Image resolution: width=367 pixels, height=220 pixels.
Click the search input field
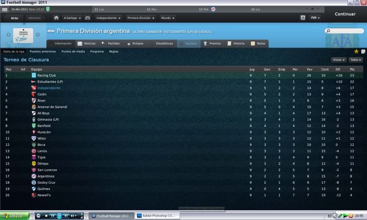344,31
